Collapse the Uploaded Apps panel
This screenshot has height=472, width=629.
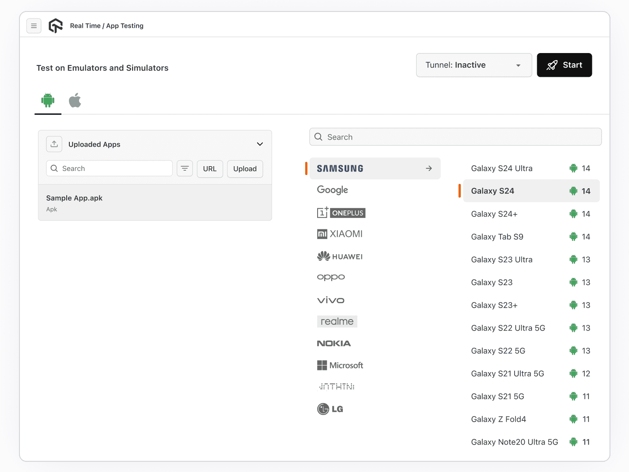(260, 144)
